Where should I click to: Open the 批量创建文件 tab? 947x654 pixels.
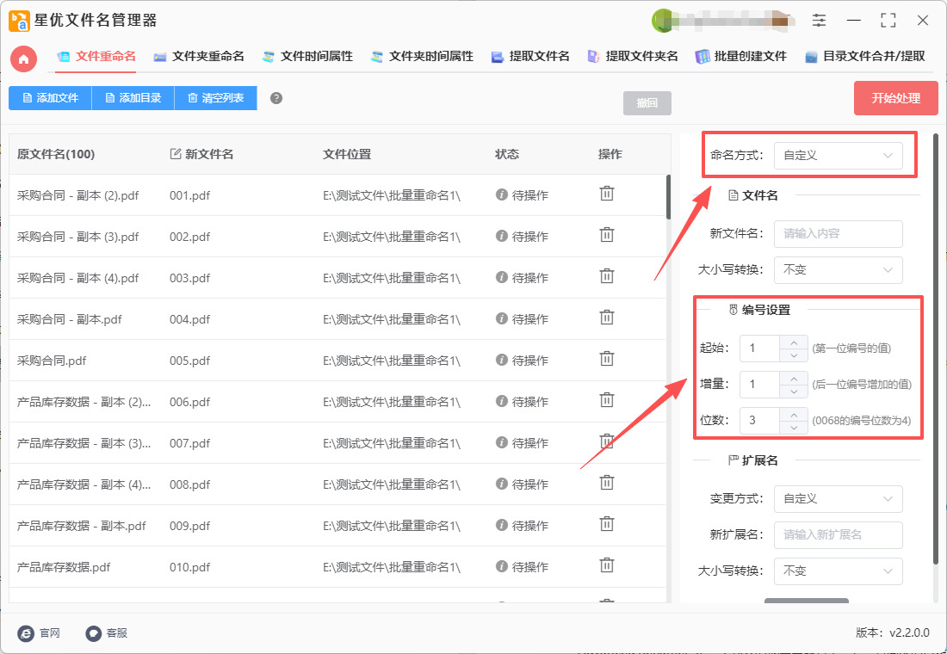pos(741,57)
